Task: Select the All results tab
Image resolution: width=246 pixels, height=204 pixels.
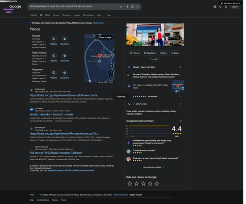Action: point(41,15)
